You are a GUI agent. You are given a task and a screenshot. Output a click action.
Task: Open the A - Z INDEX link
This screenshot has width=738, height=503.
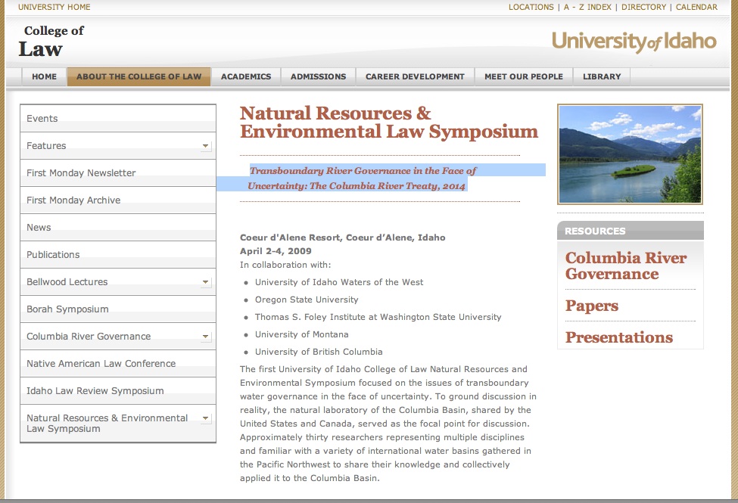[x=587, y=7]
